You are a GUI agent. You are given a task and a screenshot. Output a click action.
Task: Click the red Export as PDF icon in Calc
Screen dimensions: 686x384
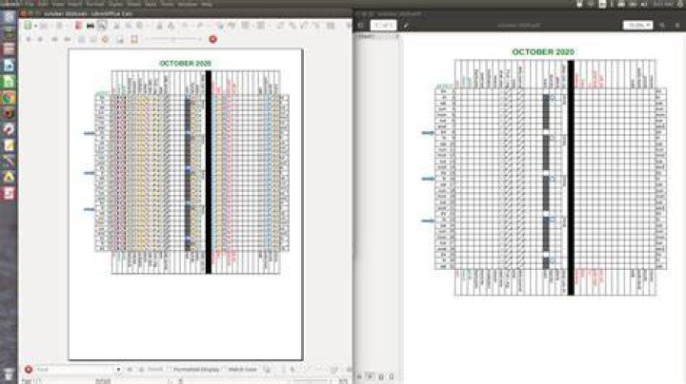[x=78, y=26]
